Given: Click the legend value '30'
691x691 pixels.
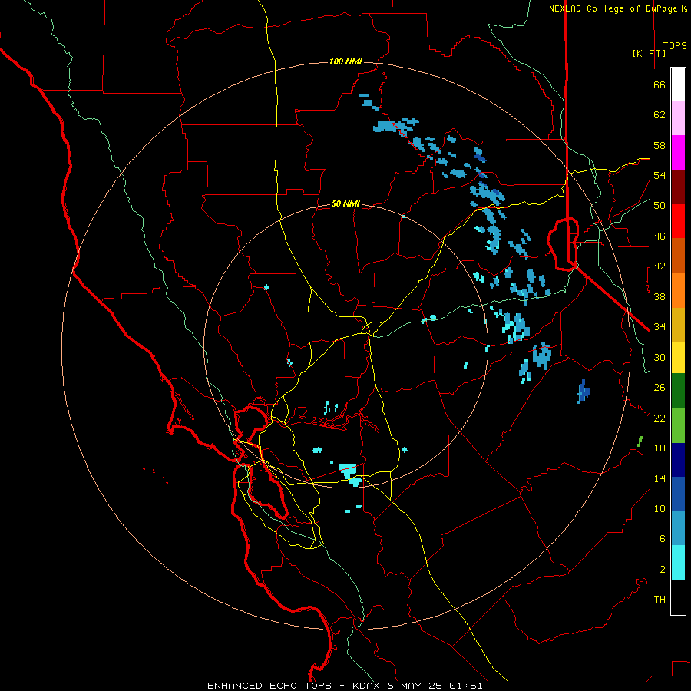Looking at the screenshot, I should point(660,357).
